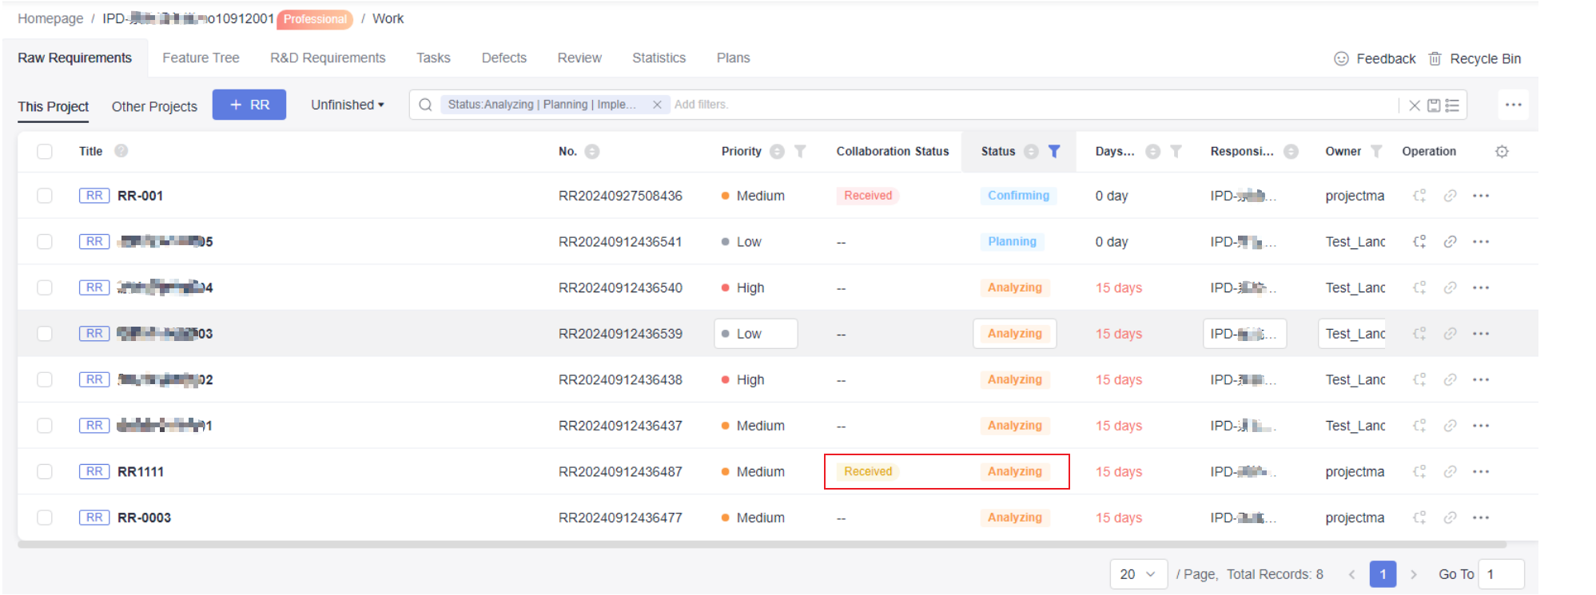The width and height of the screenshot is (1596, 595).
Task: Click the Priority column filter funnel
Action: point(800,152)
